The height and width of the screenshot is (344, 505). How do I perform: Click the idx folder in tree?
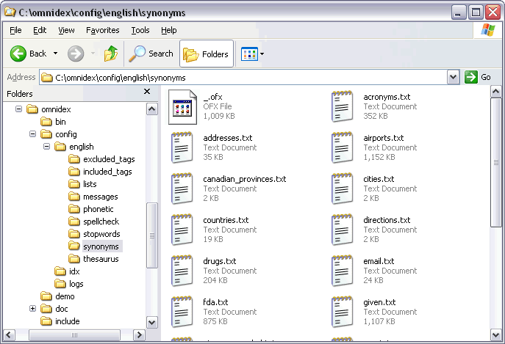click(x=67, y=271)
